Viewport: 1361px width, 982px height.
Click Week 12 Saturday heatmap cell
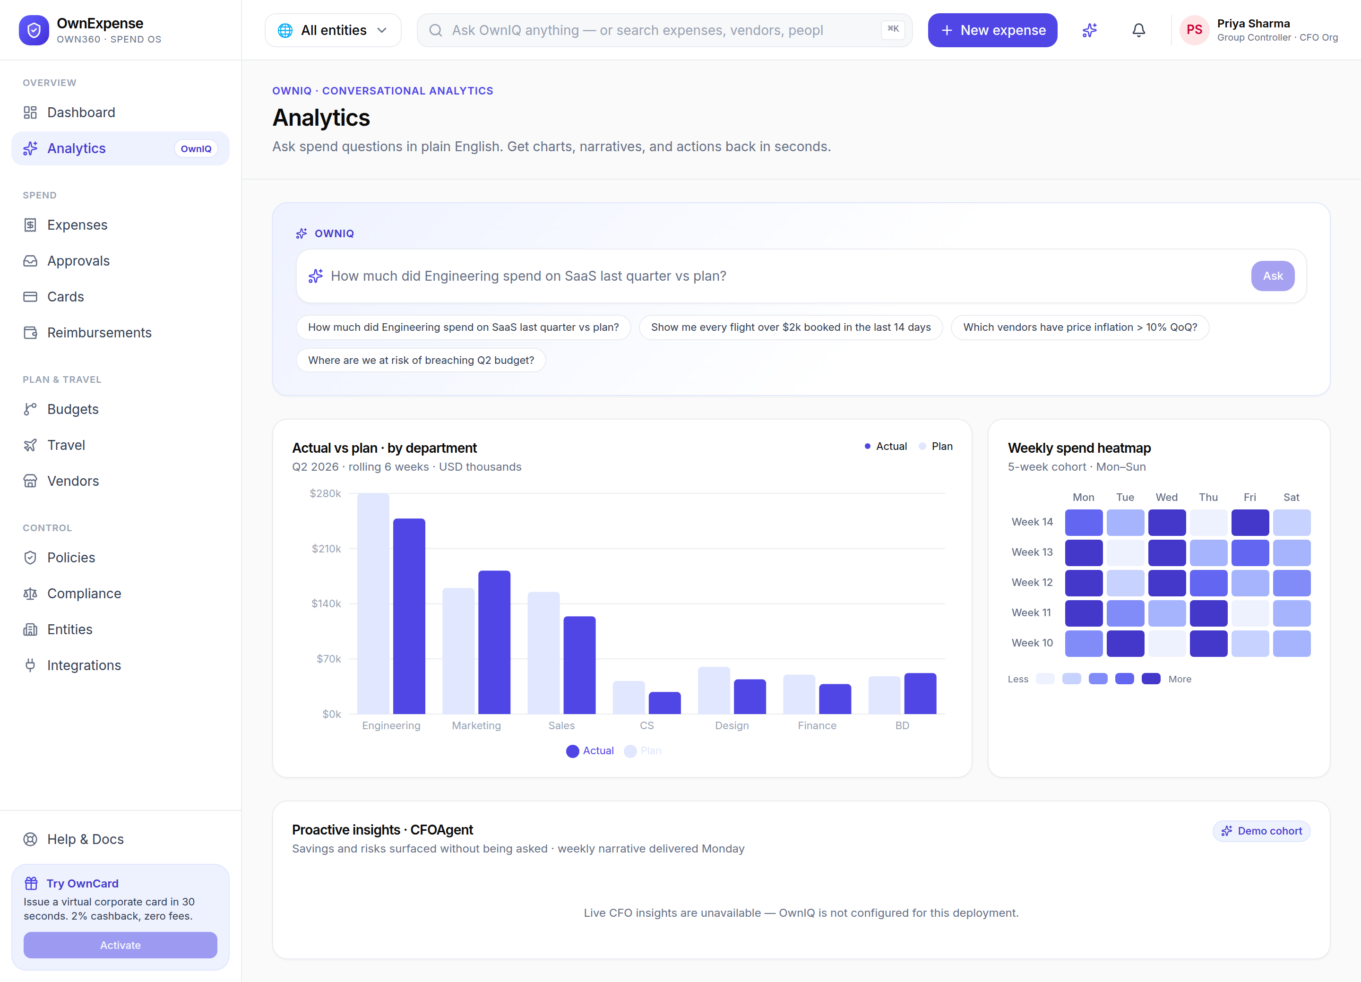point(1292,583)
